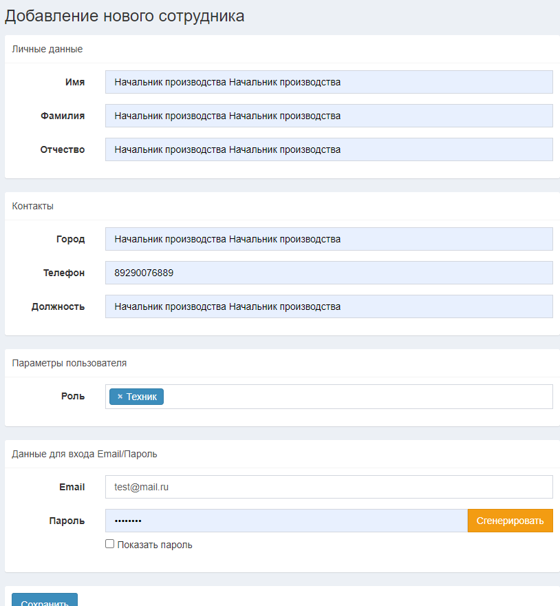Viewport: 560px width, 606px height.
Task: Save the form with Сохранить
Action: point(45,600)
